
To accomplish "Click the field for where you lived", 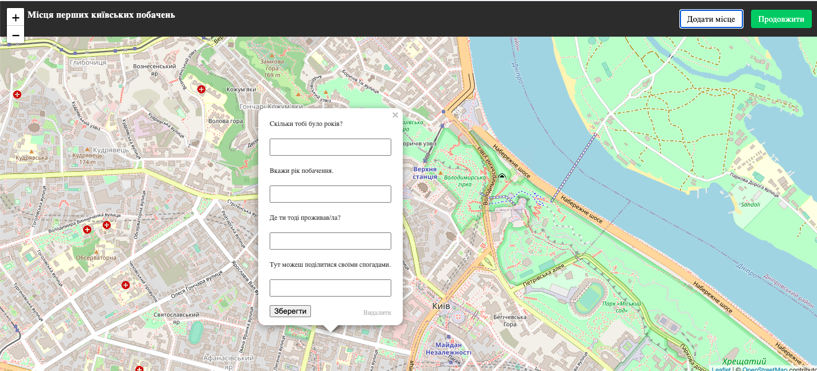I will coord(330,241).
